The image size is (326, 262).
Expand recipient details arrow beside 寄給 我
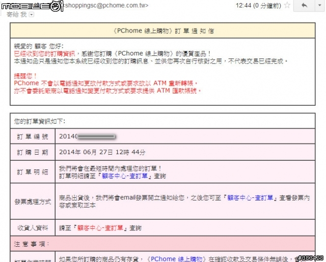(x=32, y=15)
